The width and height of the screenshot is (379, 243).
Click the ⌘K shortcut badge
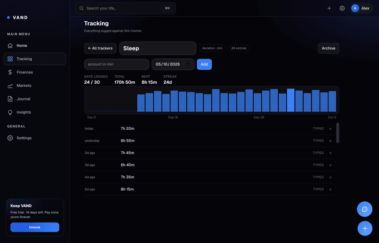point(167,8)
